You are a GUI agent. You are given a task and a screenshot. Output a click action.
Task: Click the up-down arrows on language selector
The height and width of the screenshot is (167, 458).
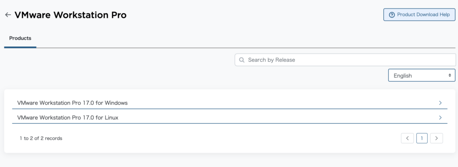tap(450, 75)
